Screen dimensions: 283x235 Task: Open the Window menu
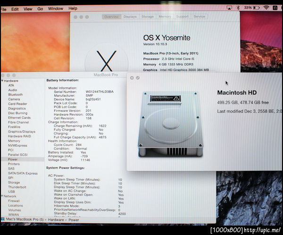(56, 8)
